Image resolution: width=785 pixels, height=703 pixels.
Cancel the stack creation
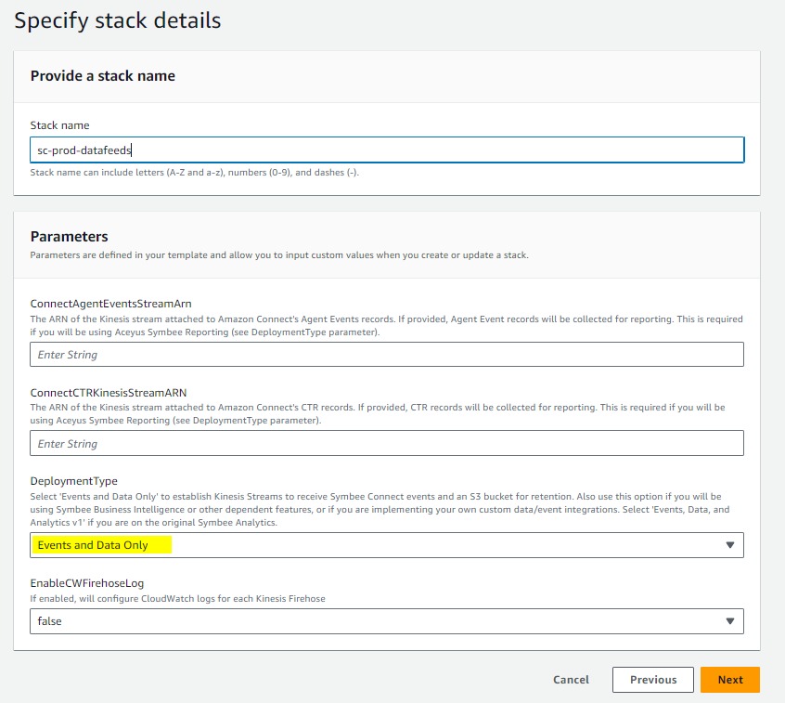coord(571,680)
